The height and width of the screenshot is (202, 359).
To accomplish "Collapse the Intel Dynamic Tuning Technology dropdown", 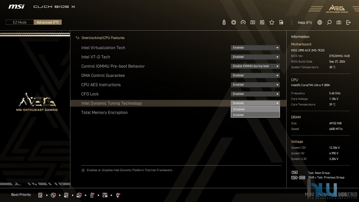I will 255,103.
